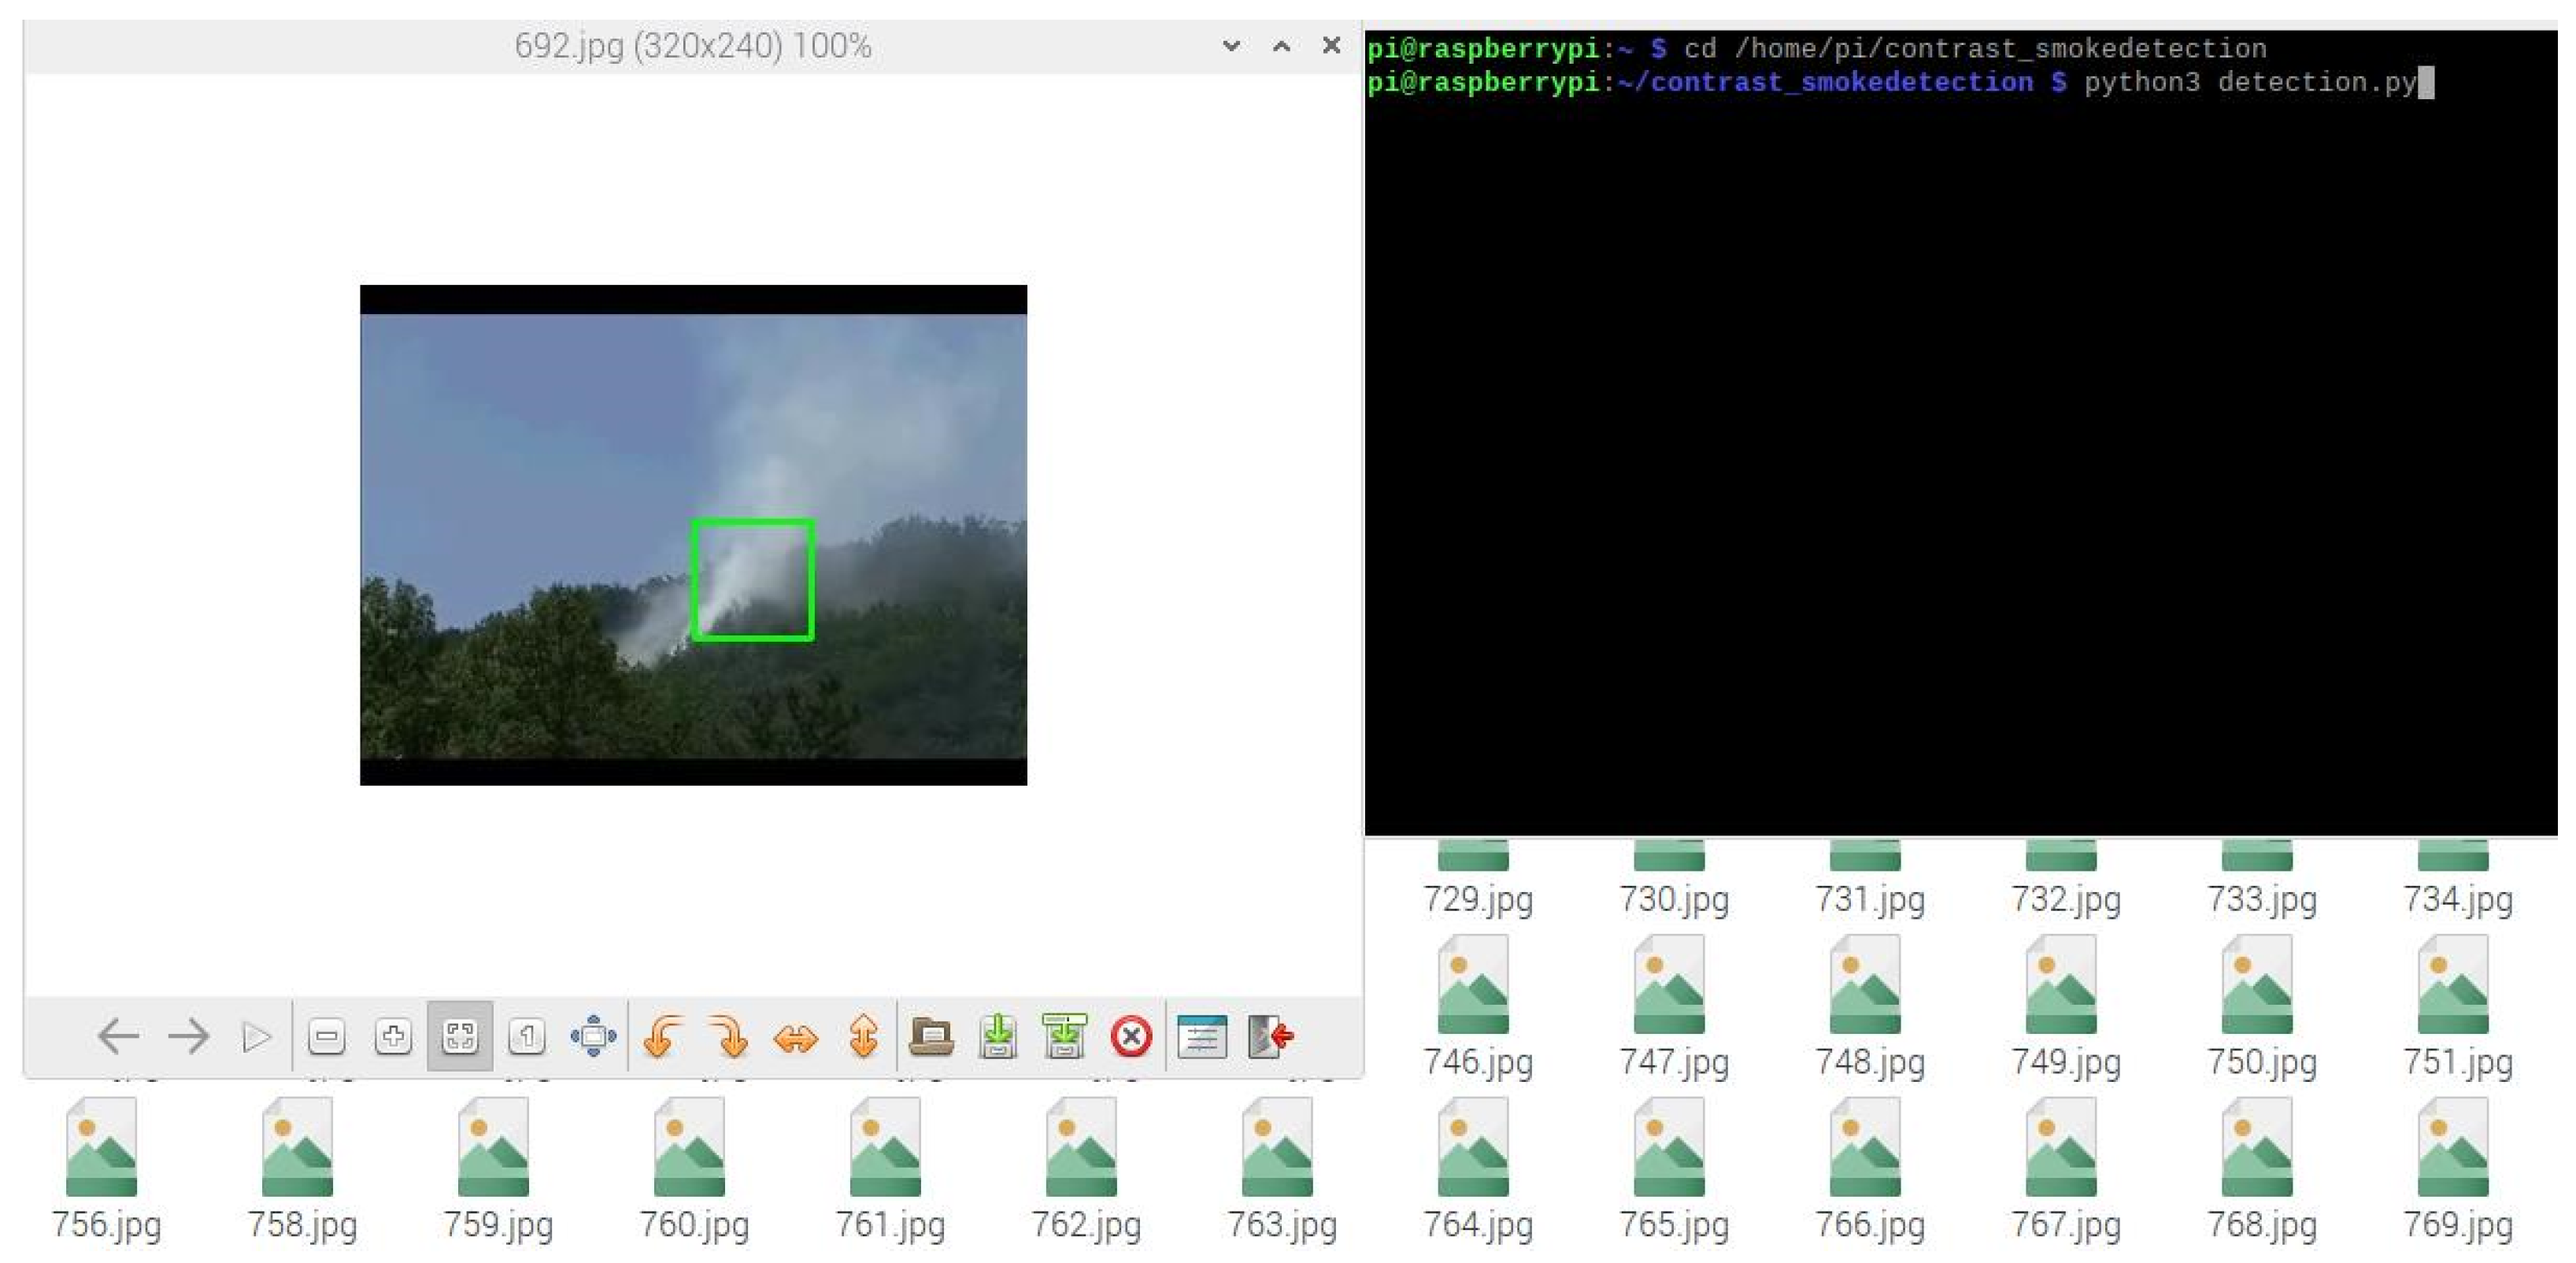Start slideshow with play button
The width and height of the screenshot is (2576, 1263).
click(256, 1036)
